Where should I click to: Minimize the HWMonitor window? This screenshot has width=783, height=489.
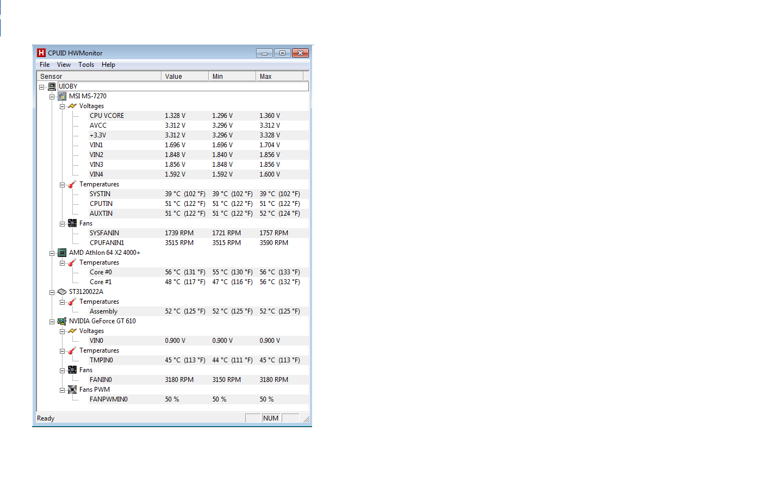click(264, 53)
